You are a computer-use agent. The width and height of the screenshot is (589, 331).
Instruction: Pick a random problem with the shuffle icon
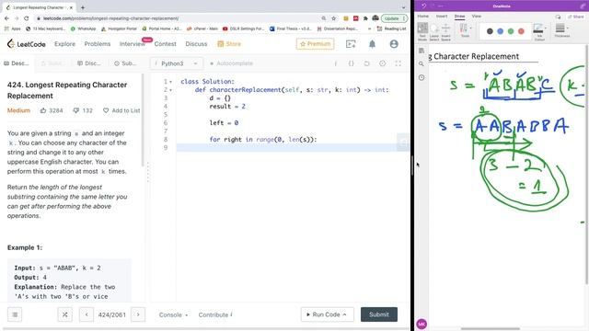[x=64, y=314]
